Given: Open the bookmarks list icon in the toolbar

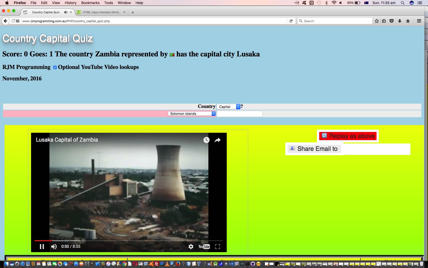Looking at the screenshot, I should click(384, 21).
